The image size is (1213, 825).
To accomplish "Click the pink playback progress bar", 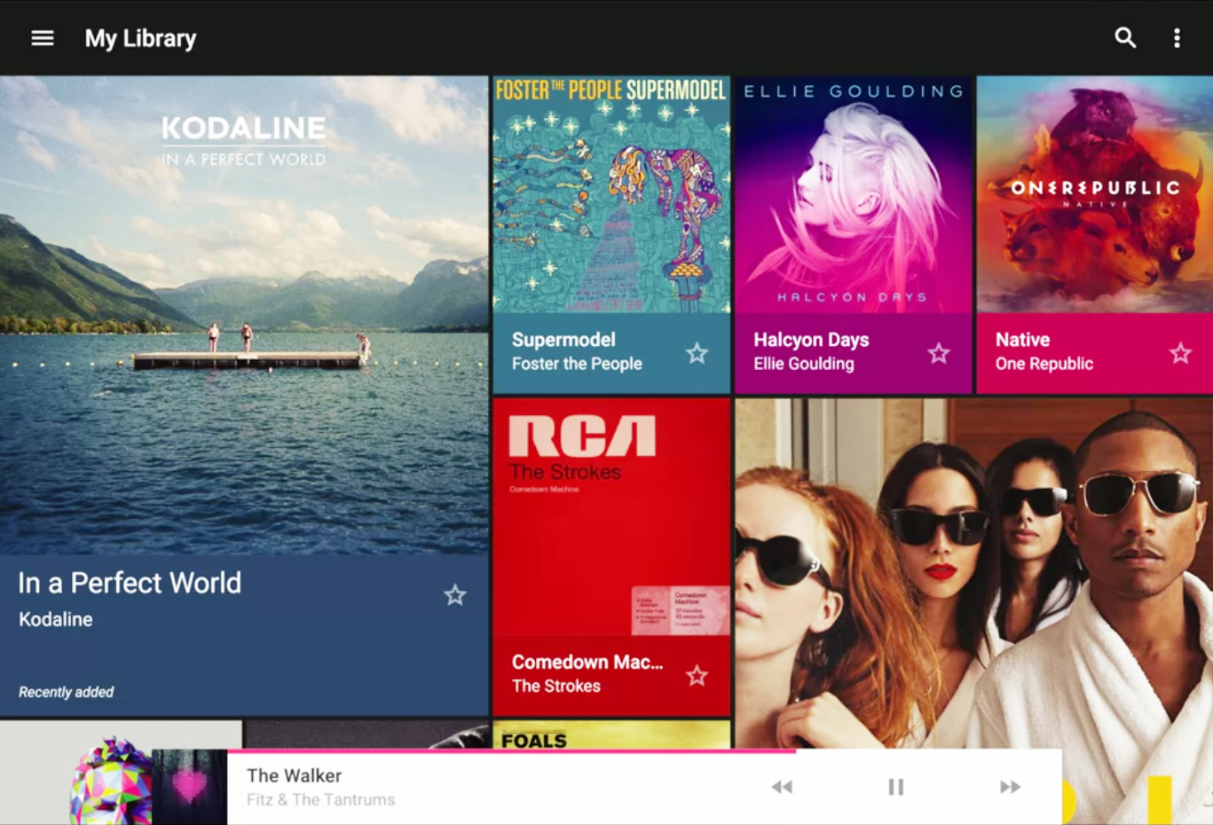I will [x=512, y=751].
